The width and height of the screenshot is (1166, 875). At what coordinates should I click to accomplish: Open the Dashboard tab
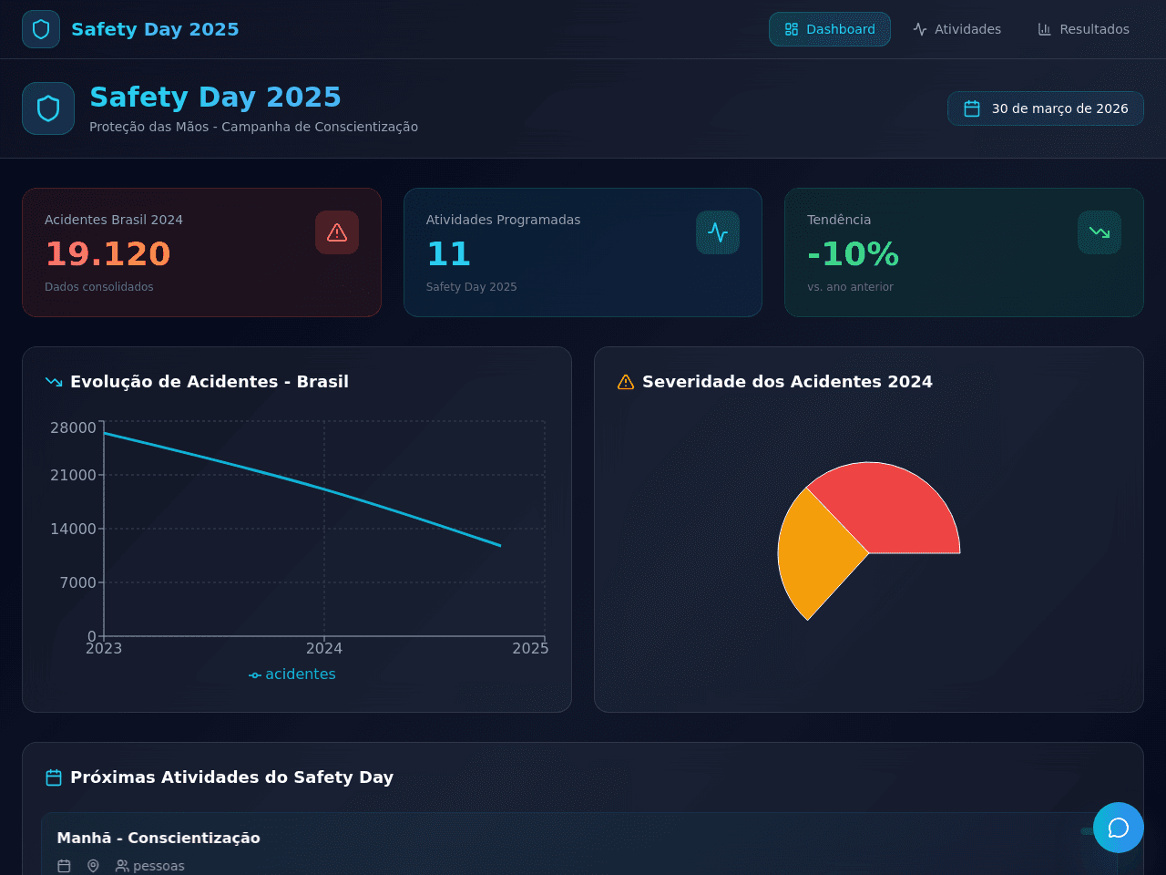[x=830, y=29]
